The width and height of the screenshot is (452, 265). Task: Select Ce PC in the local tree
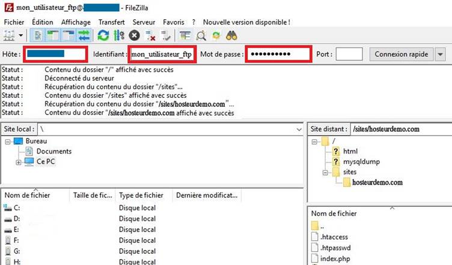point(46,161)
